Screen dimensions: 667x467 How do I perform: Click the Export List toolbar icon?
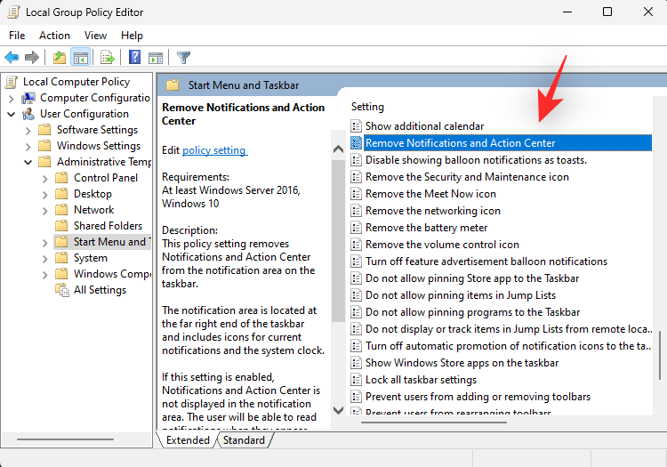[108, 57]
